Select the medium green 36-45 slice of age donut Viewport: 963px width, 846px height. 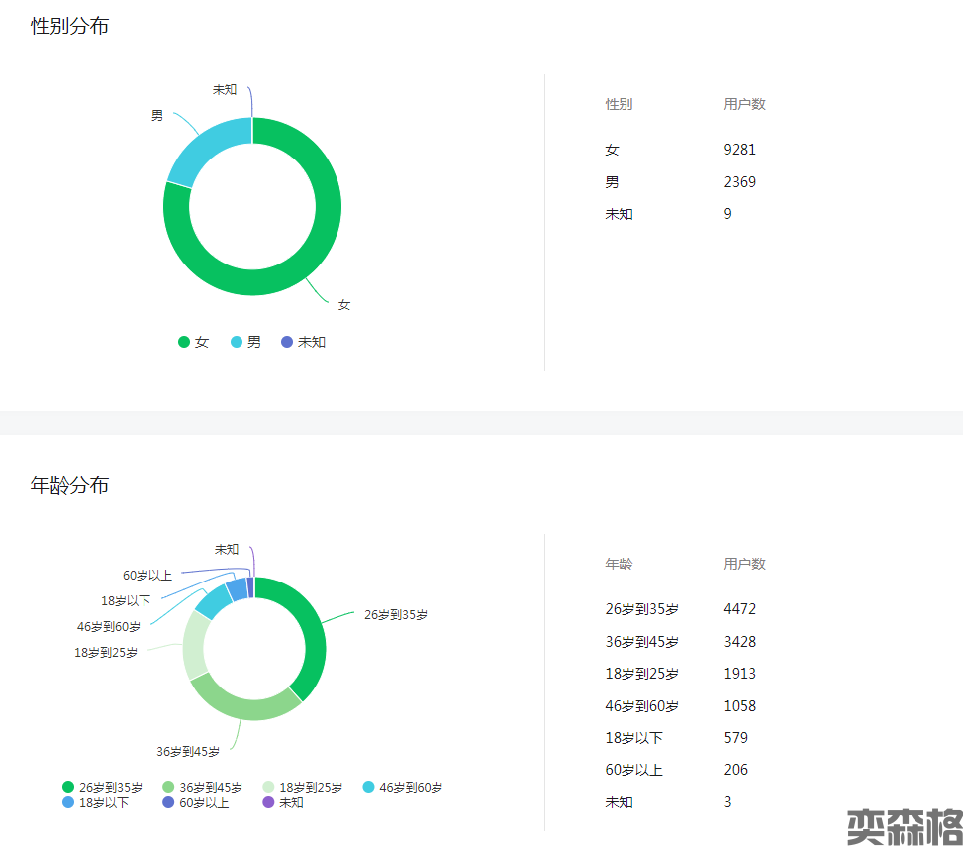(242, 704)
